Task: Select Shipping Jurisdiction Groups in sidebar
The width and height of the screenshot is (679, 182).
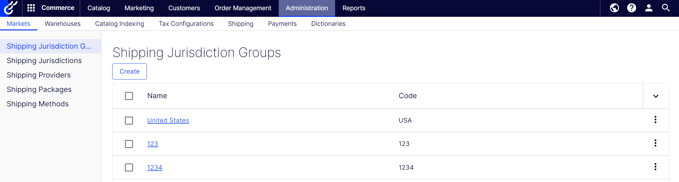Action: [x=50, y=46]
